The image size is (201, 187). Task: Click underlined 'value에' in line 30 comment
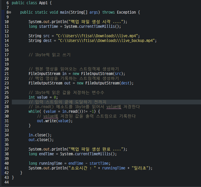(51, 116)
